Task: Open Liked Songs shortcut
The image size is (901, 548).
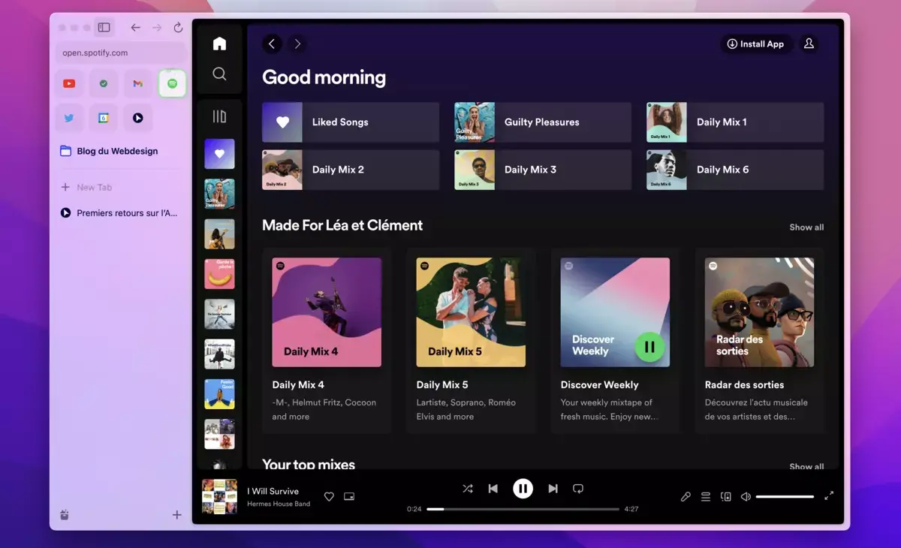Action: pyautogui.click(x=351, y=122)
